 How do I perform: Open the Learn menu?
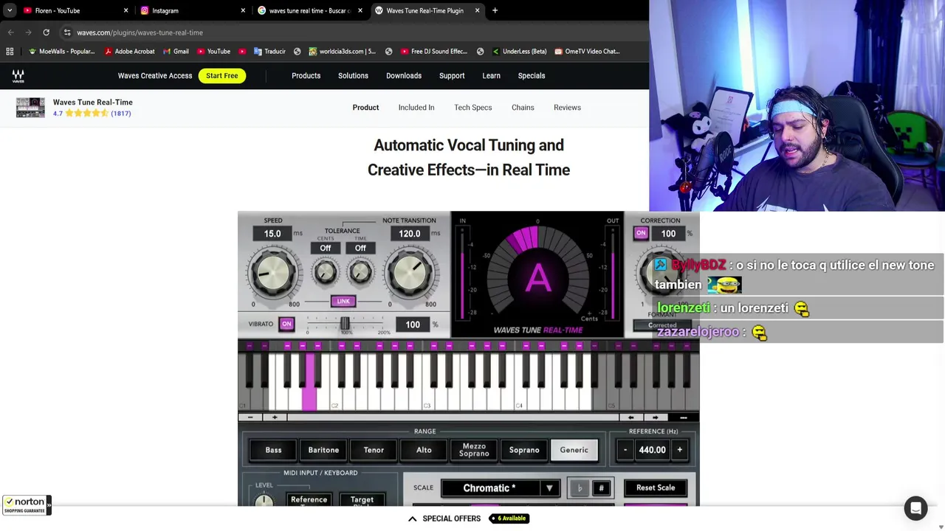pyautogui.click(x=491, y=76)
